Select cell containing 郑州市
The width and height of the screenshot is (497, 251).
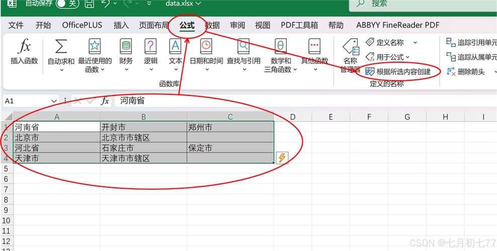(230, 127)
